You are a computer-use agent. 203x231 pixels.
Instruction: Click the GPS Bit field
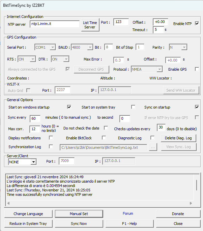[109, 47]
